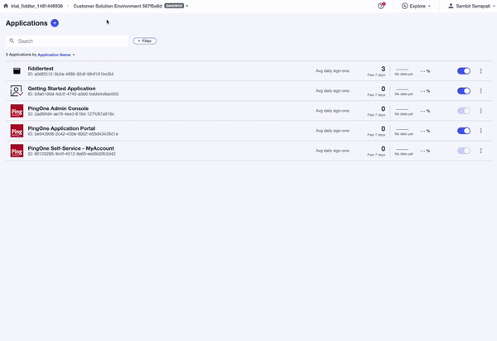Click Customer Solution Environment breadcrumb
Viewport: 497px width, 341px height.
[118, 6]
